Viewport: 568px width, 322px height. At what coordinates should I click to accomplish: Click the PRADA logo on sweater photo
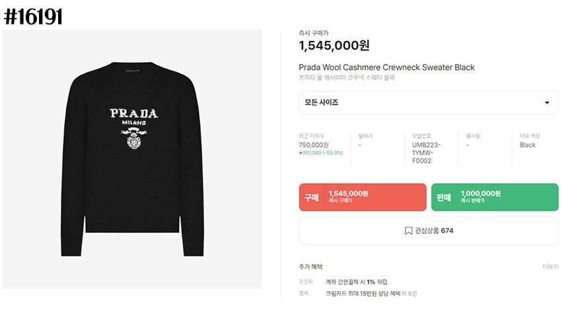(133, 114)
